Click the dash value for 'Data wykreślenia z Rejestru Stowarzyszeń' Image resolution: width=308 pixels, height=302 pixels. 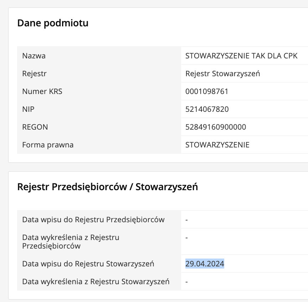coord(186,282)
